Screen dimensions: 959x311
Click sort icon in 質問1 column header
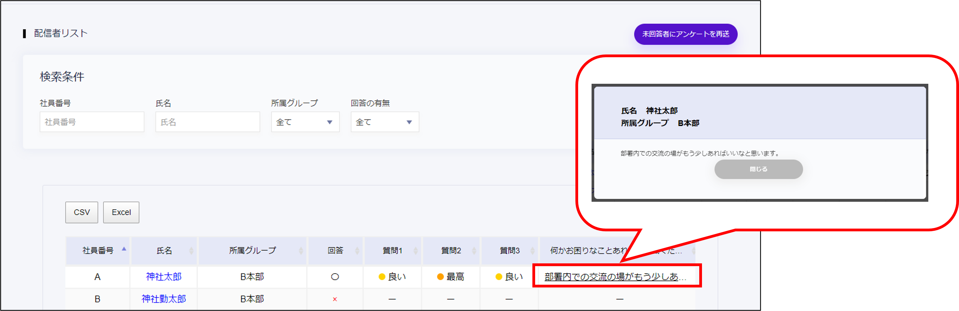coord(415,251)
